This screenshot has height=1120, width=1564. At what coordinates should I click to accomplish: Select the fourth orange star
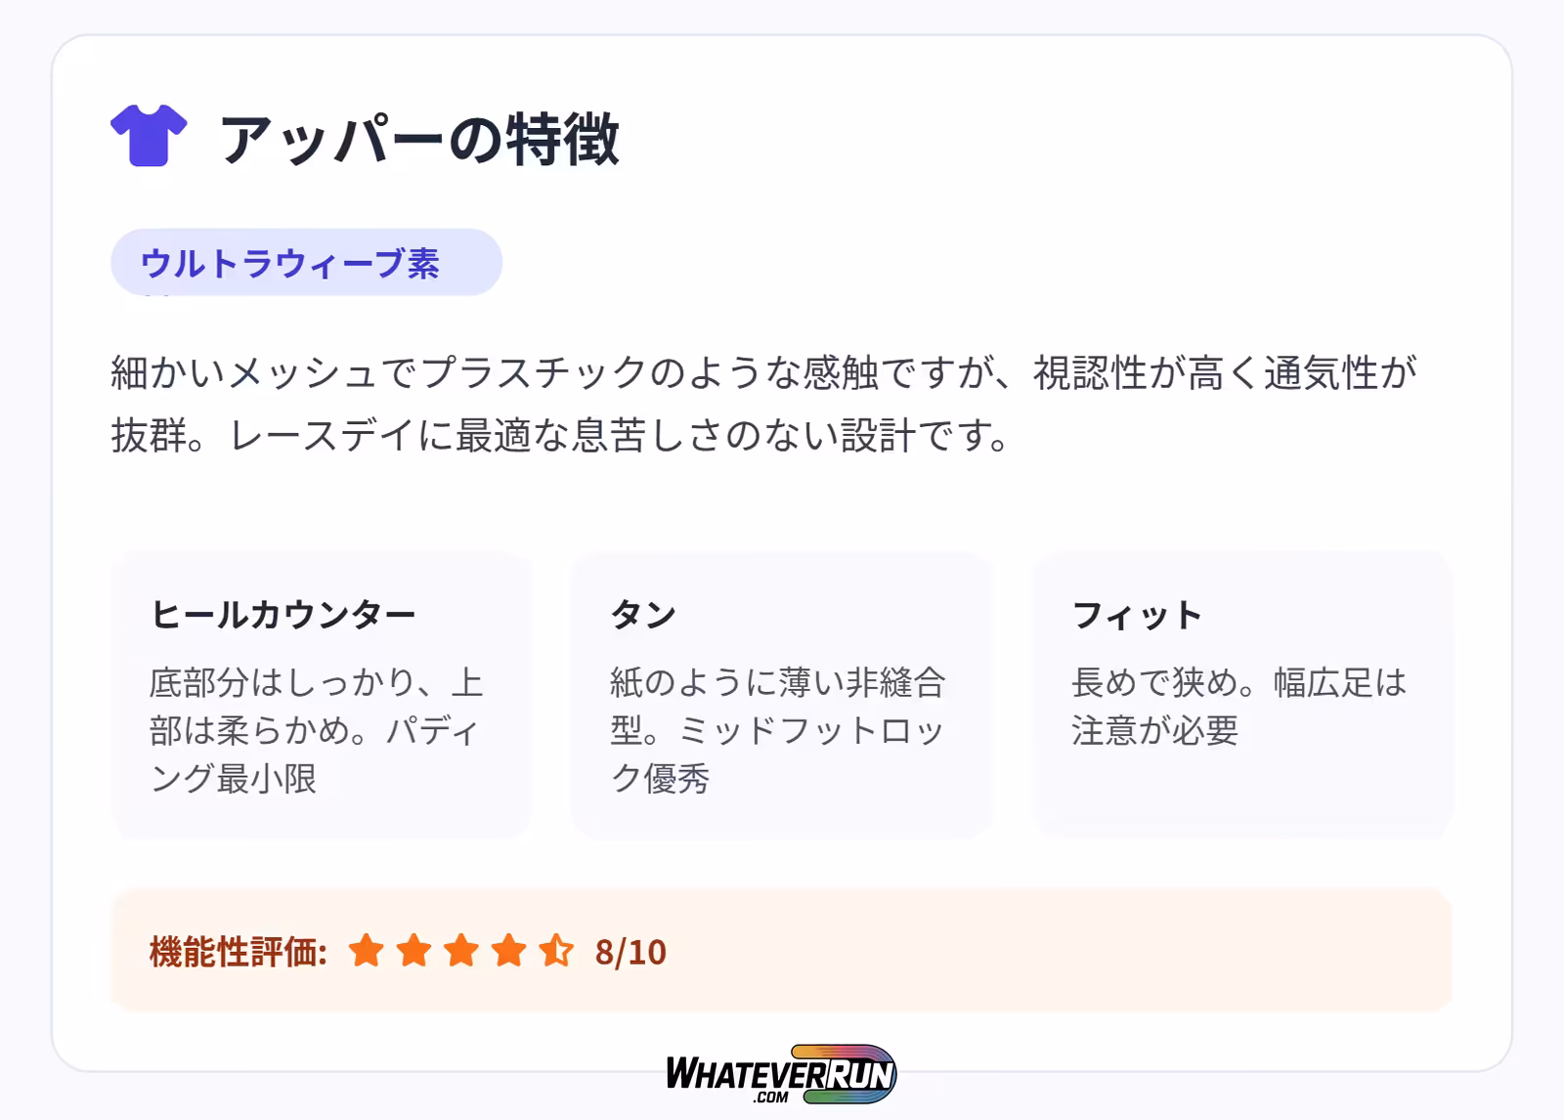pos(508,950)
